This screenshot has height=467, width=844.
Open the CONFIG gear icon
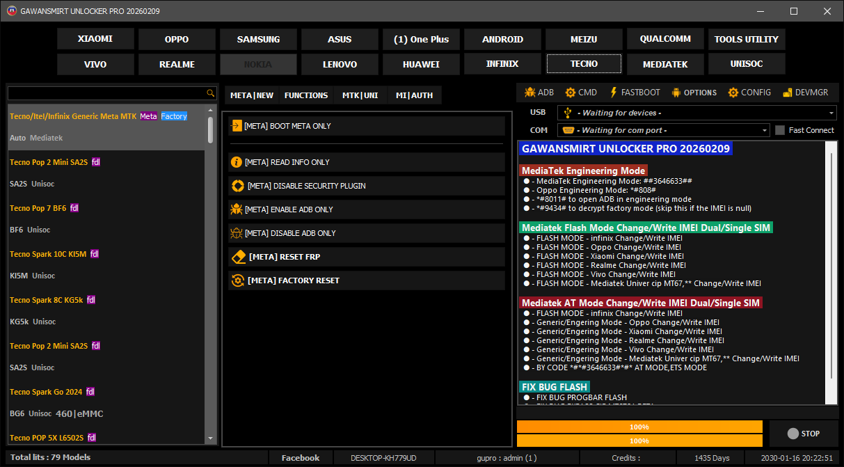coord(733,93)
